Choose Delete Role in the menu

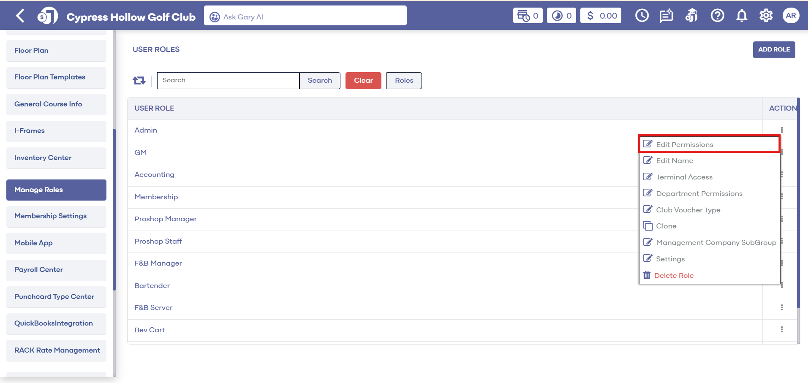(x=674, y=275)
